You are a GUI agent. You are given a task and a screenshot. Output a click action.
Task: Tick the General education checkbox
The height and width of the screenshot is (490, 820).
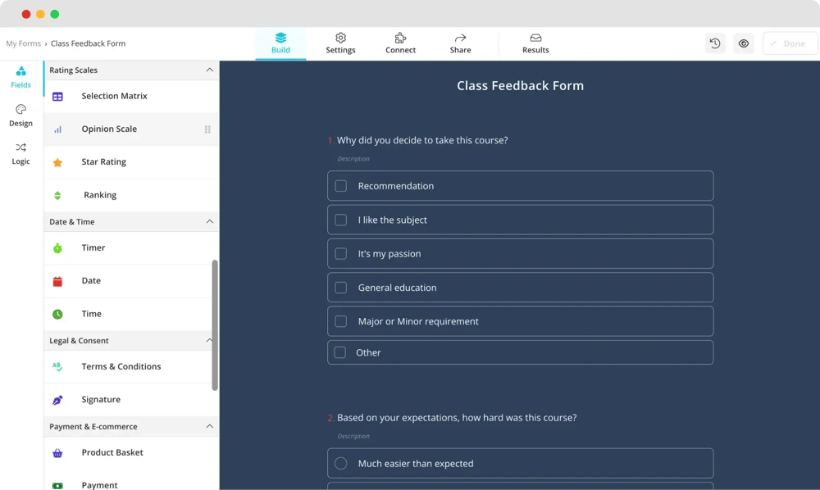(x=341, y=287)
